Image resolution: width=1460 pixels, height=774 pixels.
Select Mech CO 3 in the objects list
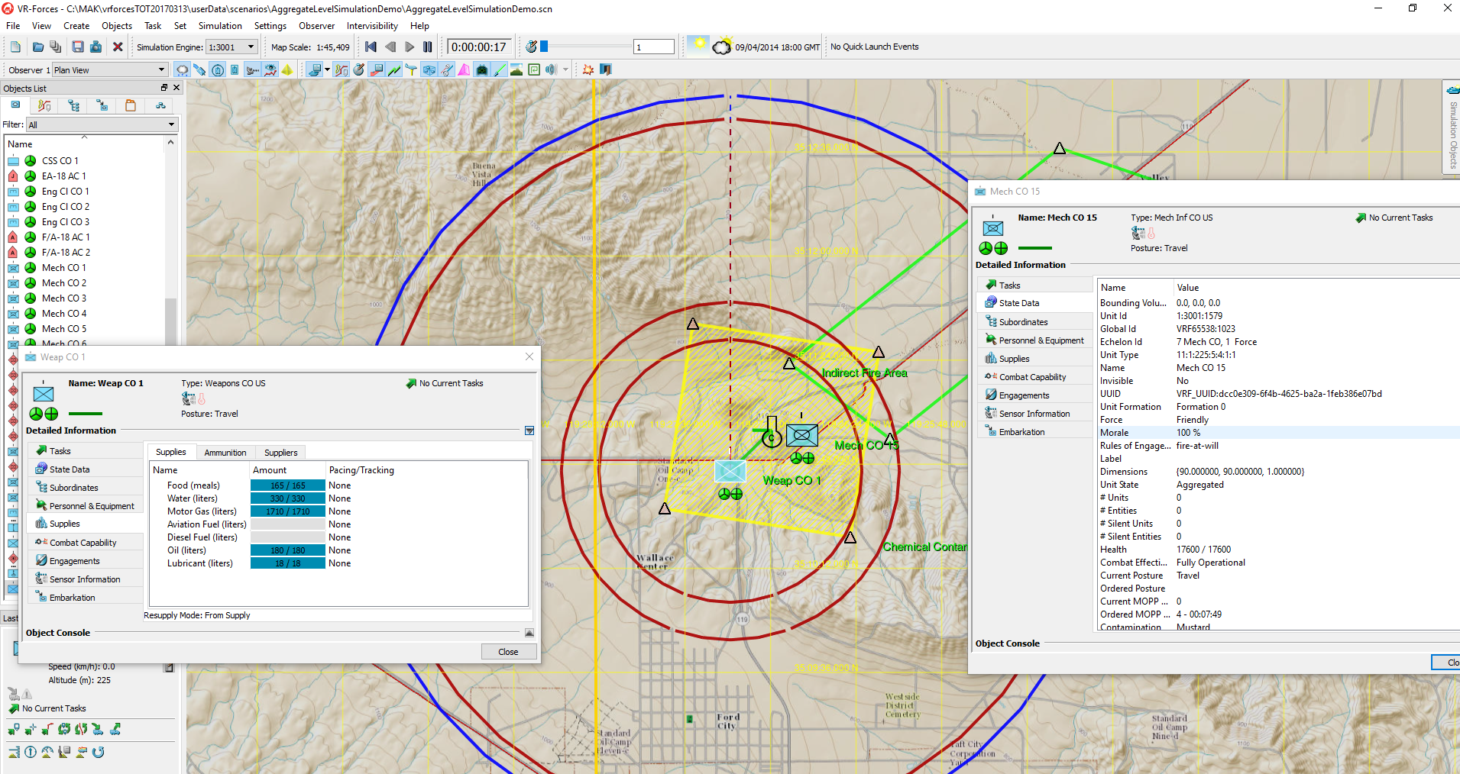pos(64,298)
